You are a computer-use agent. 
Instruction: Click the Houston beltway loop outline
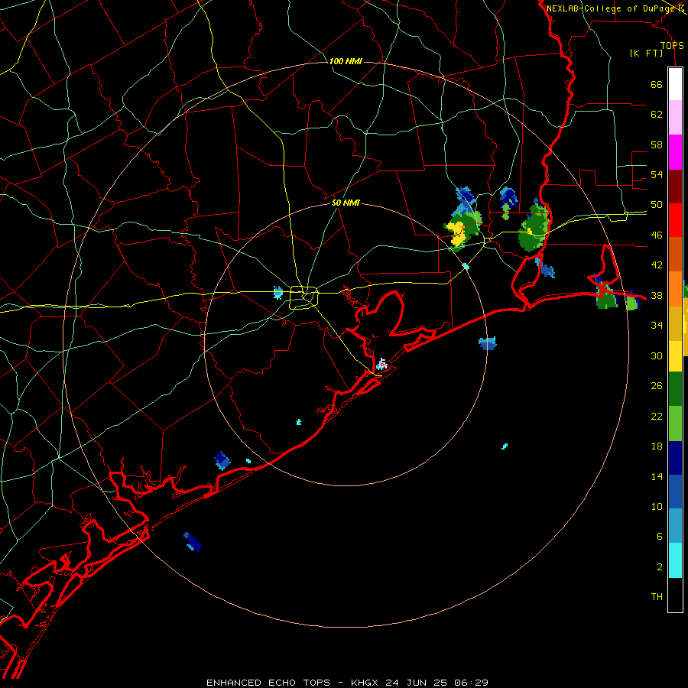(303, 297)
